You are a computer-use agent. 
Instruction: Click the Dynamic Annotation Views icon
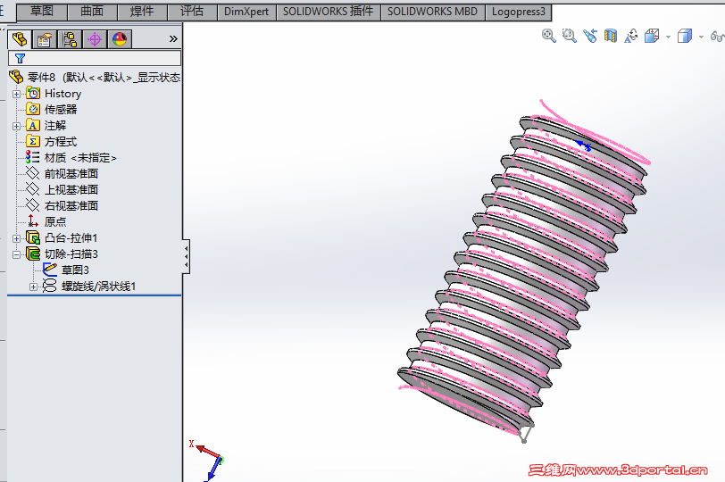click(631, 36)
